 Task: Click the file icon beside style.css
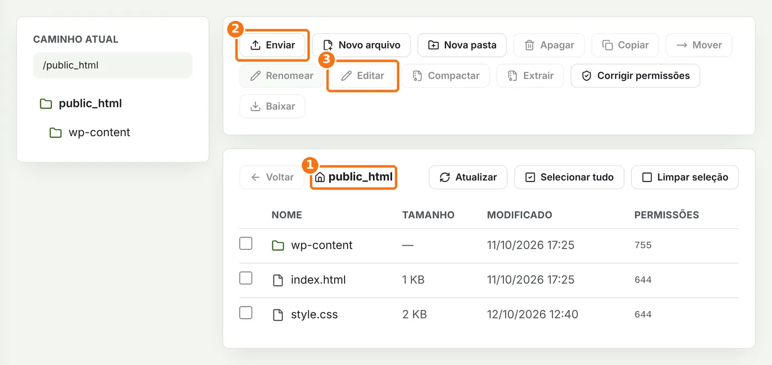coord(278,315)
